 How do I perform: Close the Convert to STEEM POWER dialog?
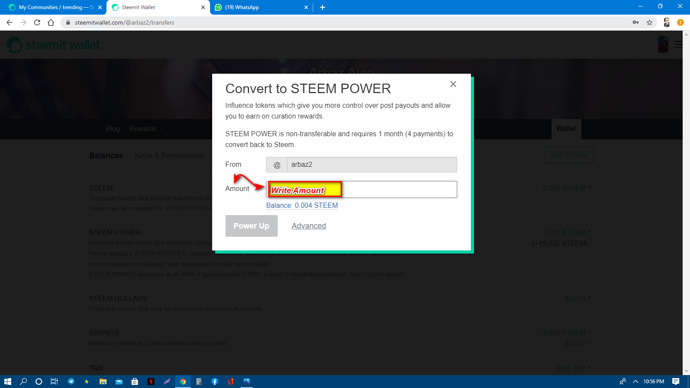click(x=453, y=84)
